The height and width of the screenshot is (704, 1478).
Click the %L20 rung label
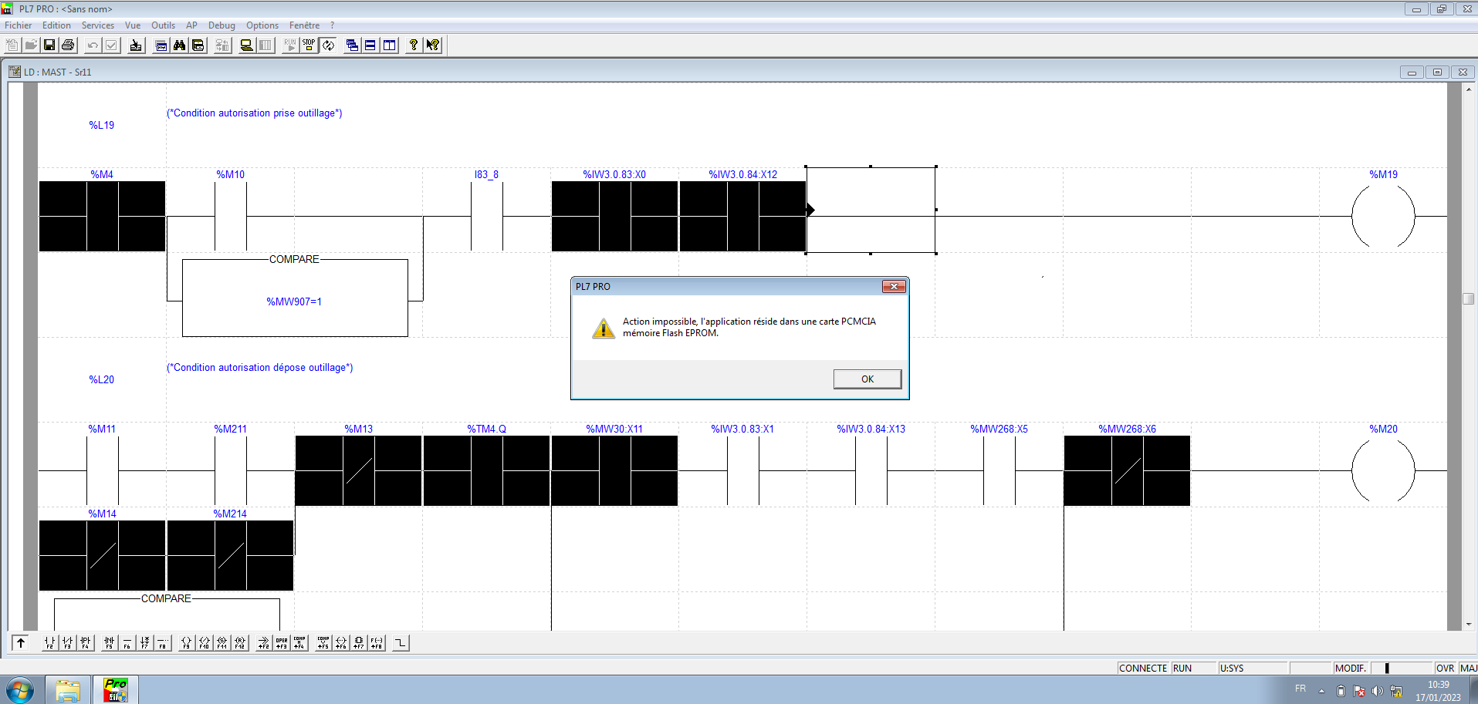point(101,379)
